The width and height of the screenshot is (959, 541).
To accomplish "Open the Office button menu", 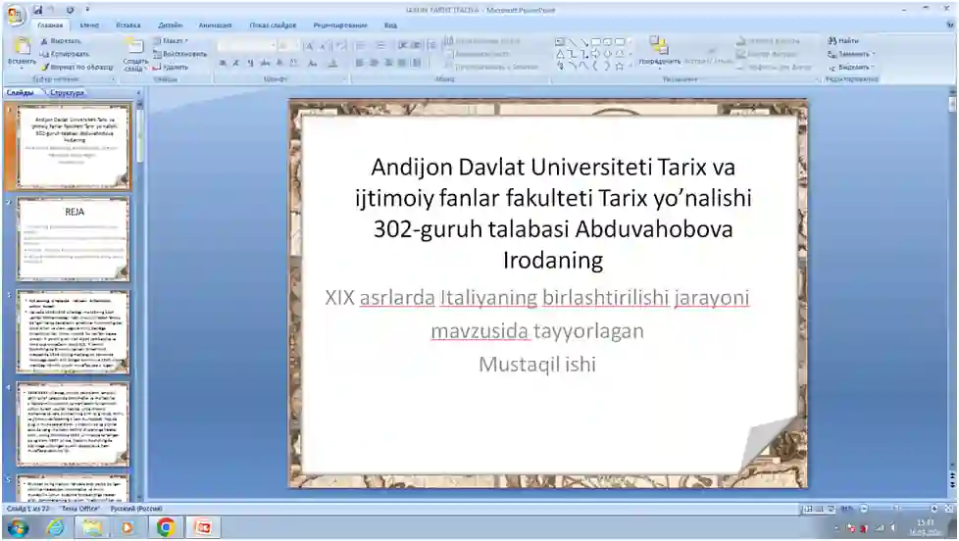I will [x=16, y=15].
